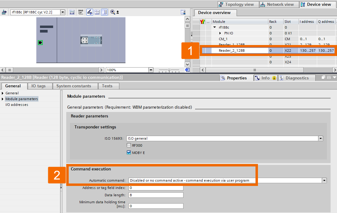Move the zoom slider handle

click(x=169, y=70)
